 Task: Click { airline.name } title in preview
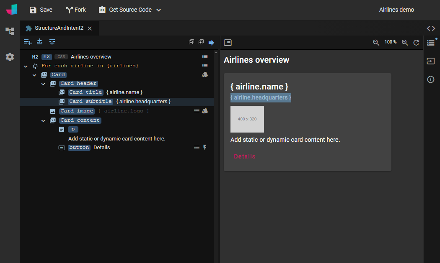pos(259,87)
